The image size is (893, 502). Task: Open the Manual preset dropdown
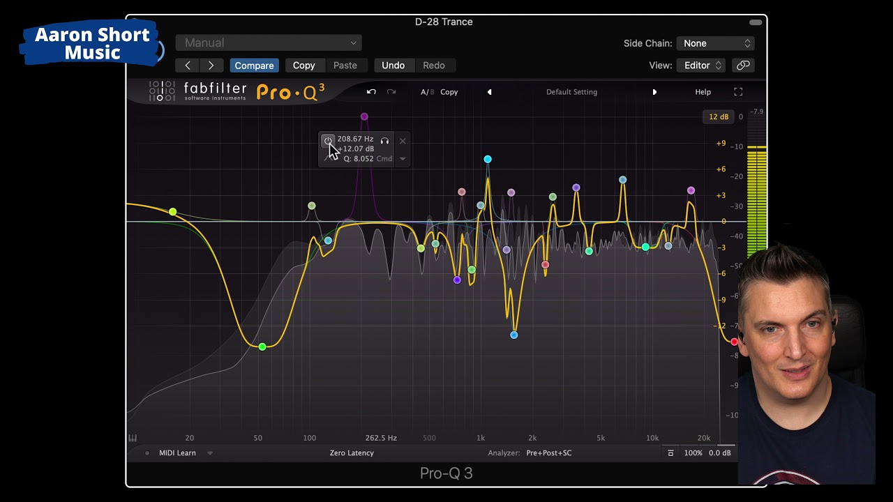[x=269, y=43]
